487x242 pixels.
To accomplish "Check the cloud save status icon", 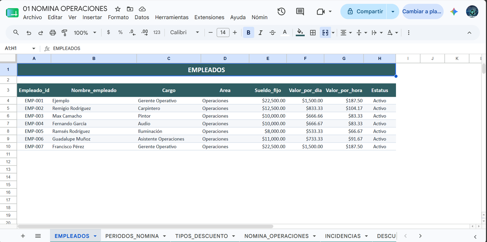I will pyautogui.click(x=142, y=9).
